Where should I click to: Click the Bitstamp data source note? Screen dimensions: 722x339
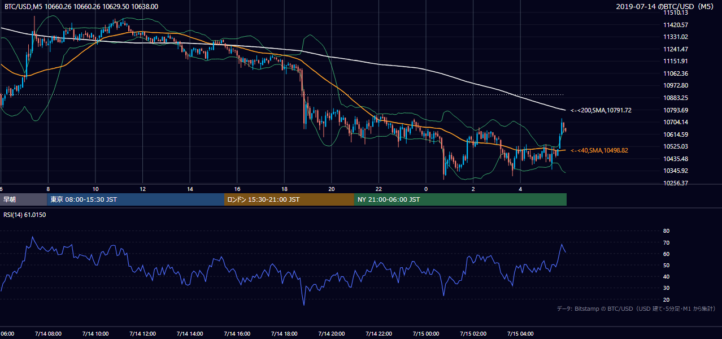[x=636, y=308]
